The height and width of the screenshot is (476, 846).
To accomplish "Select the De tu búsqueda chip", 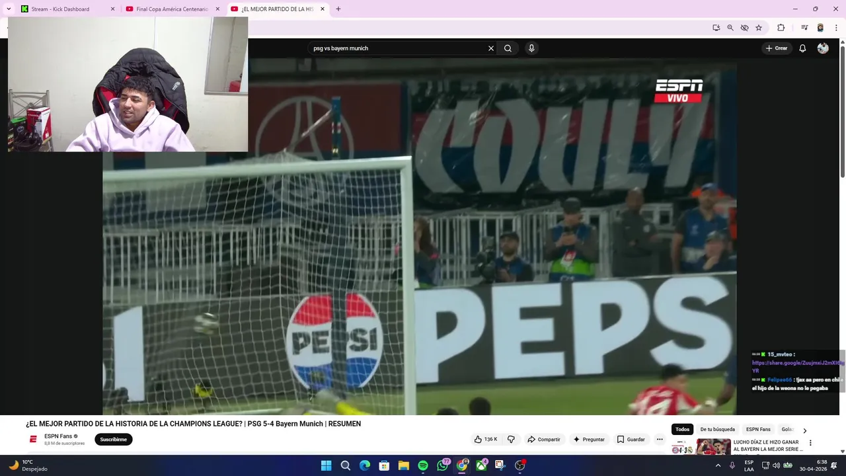I will coord(718,430).
